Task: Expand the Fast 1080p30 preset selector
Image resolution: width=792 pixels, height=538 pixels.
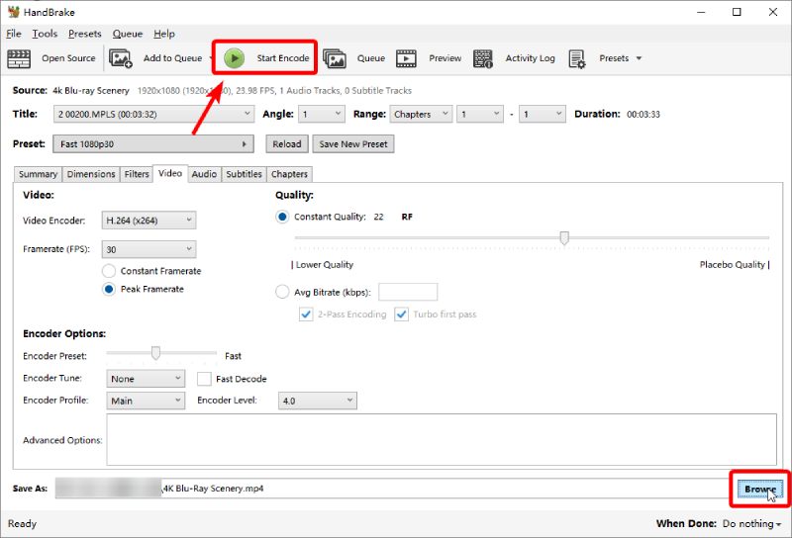Action: pyautogui.click(x=153, y=143)
